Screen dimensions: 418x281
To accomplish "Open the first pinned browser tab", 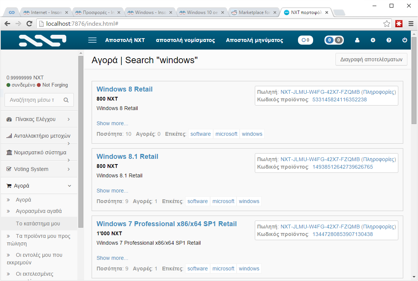I will click(x=12, y=12).
